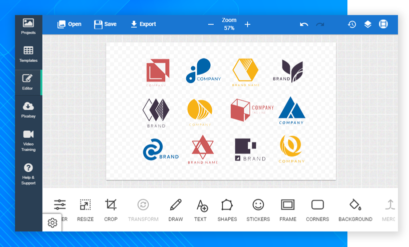Select the Text tool
This screenshot has width=409, height=247.
(x=201, y=210)
